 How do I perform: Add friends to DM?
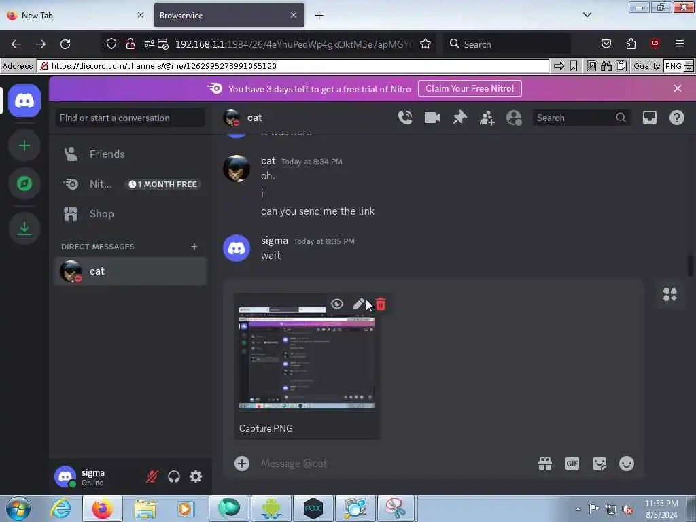[487, 118]
